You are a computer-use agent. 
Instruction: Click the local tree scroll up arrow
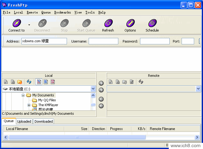(x=93, y=95)
